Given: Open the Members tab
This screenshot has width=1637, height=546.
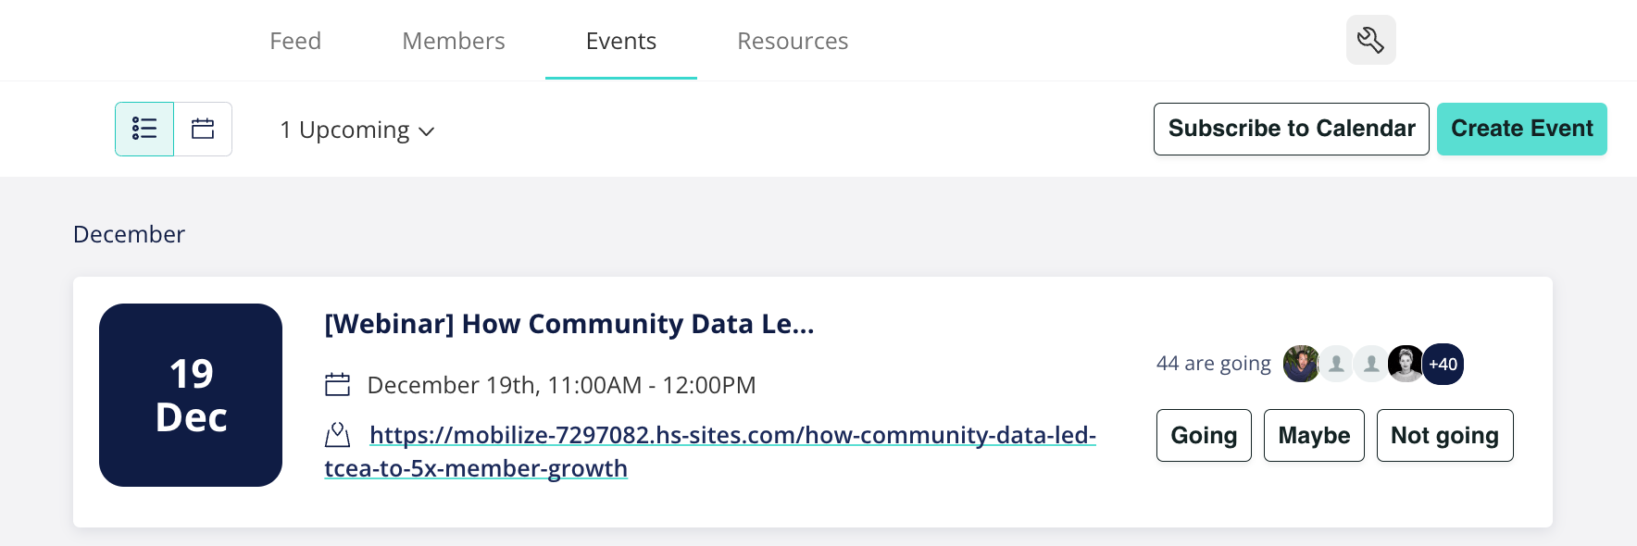Looking at the screenshot, I should [454, 41].
